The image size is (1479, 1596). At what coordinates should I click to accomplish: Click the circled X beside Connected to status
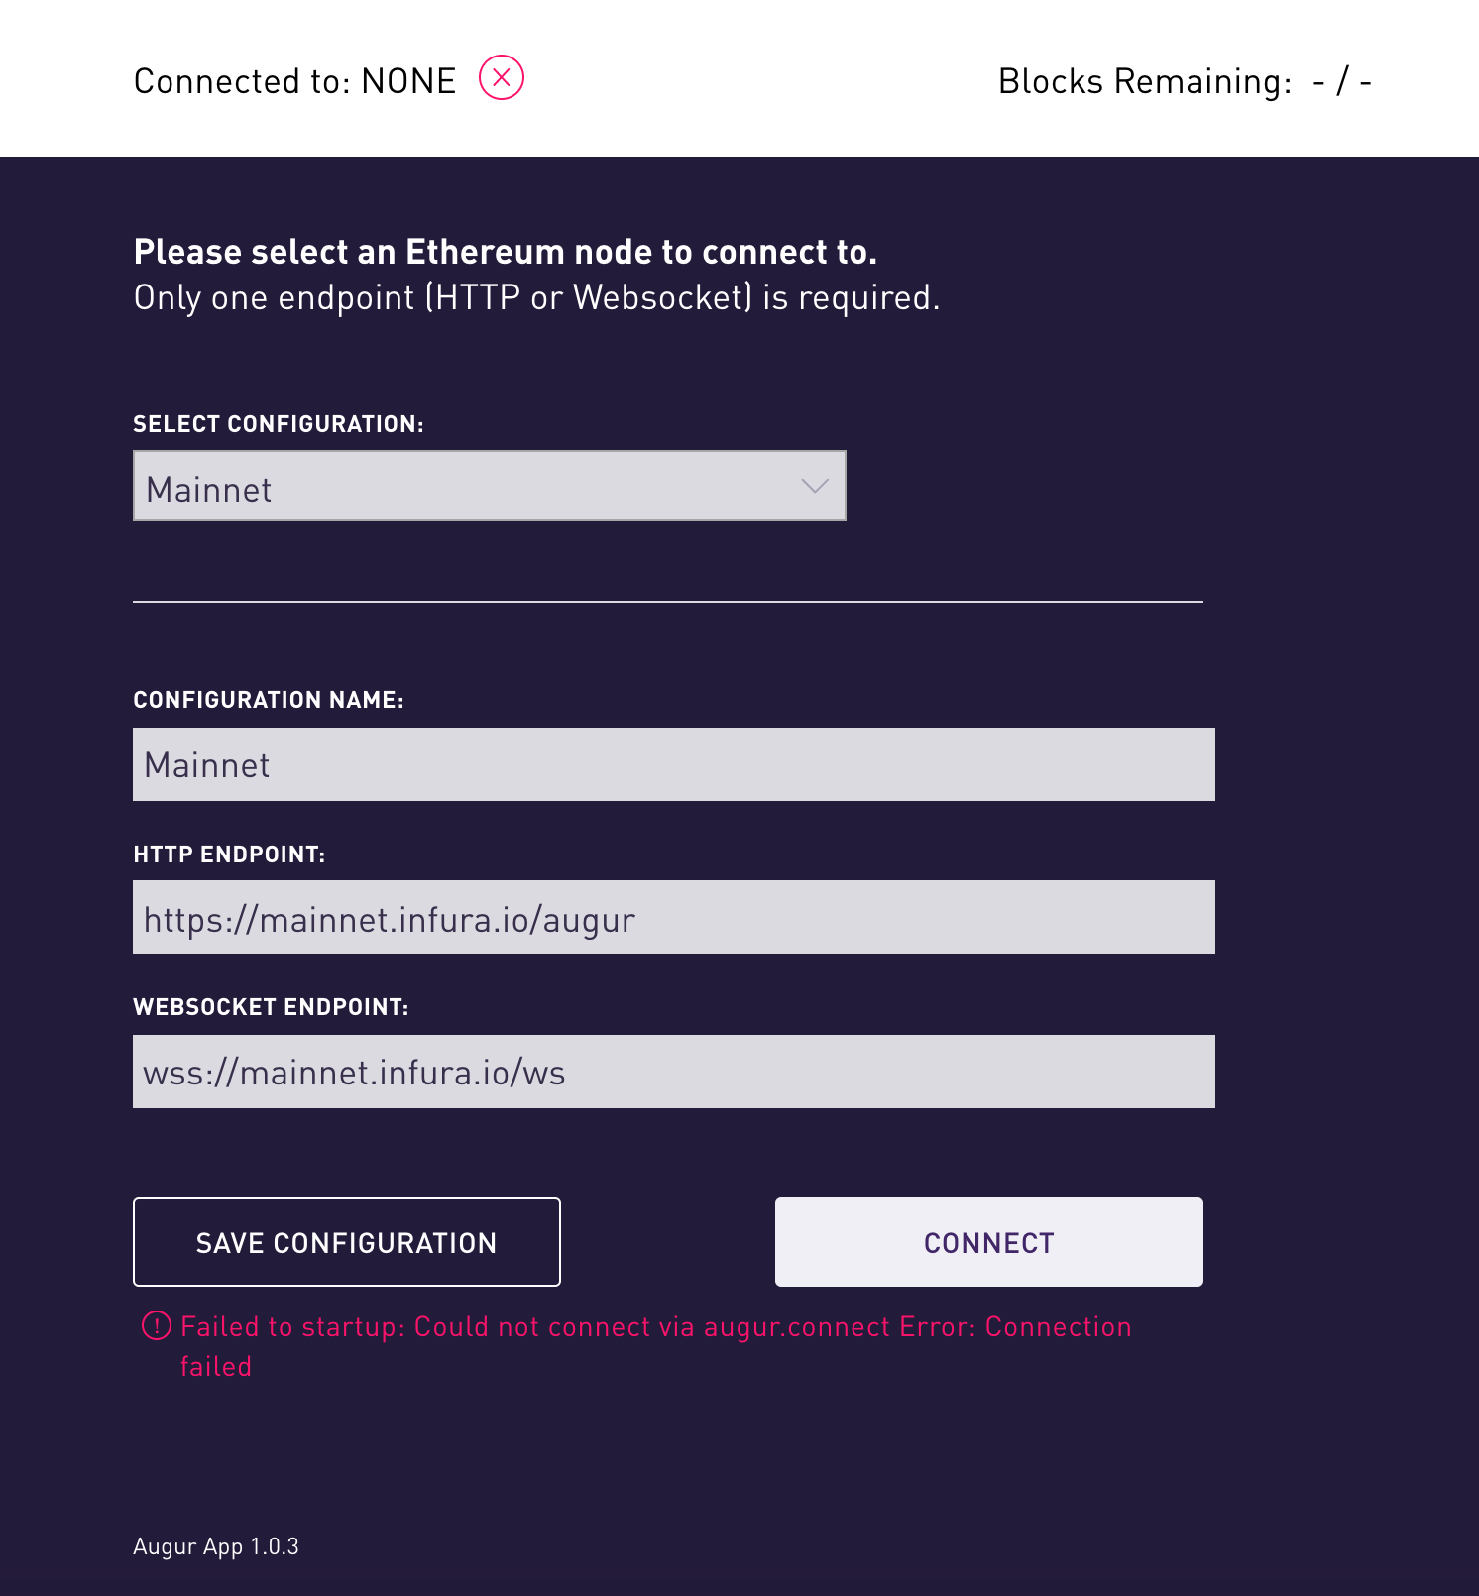click(501, 76)
